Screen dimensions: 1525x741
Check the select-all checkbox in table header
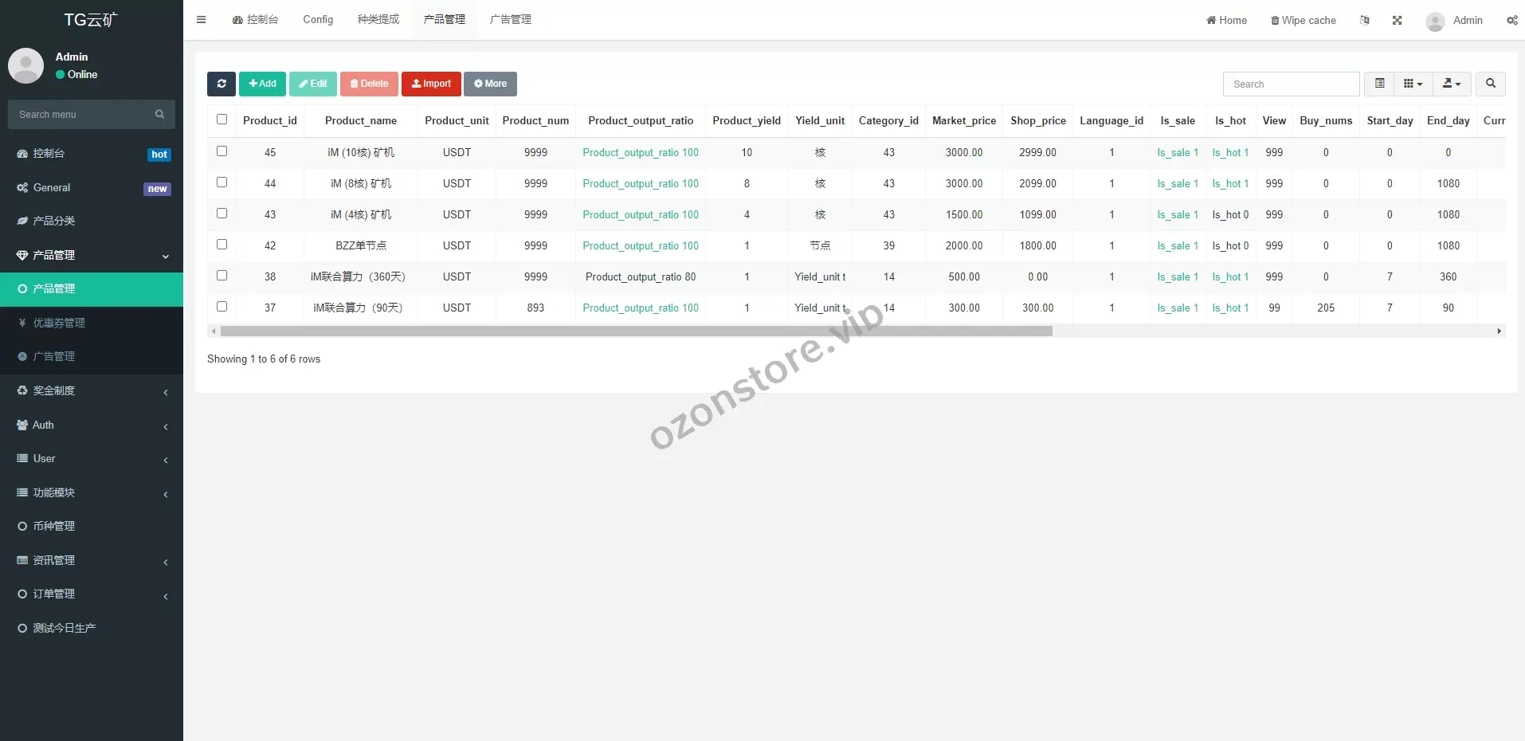coord(221,120)
